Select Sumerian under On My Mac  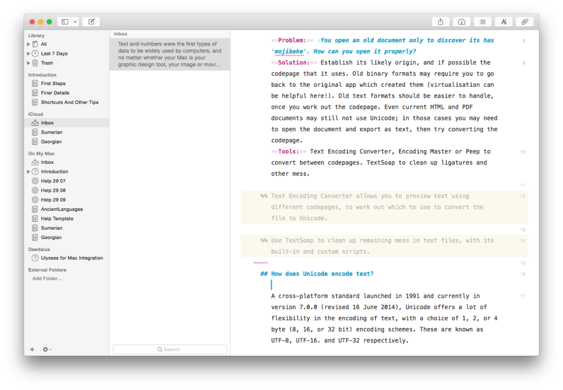[x=52, y=228]
